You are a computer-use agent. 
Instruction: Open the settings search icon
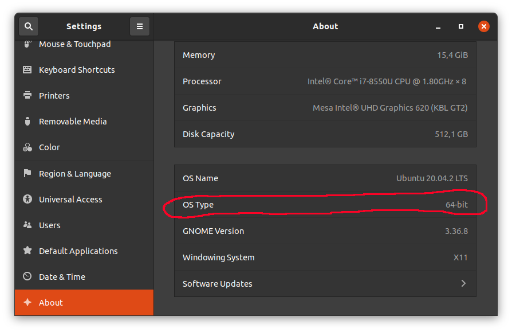coord(29,26)
